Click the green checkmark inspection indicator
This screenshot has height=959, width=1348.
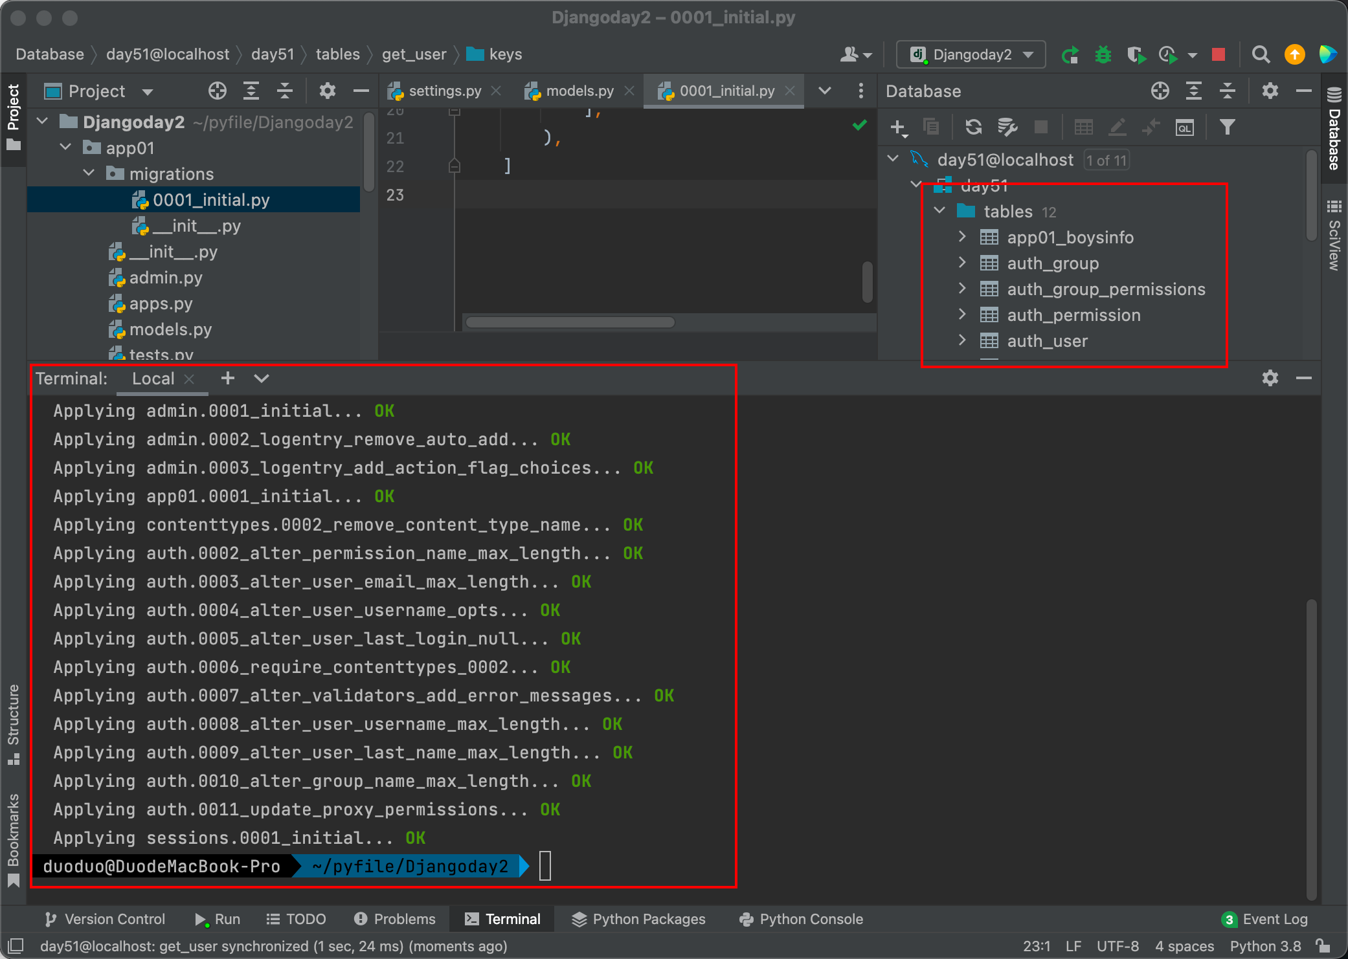click(x=859, y=125)
